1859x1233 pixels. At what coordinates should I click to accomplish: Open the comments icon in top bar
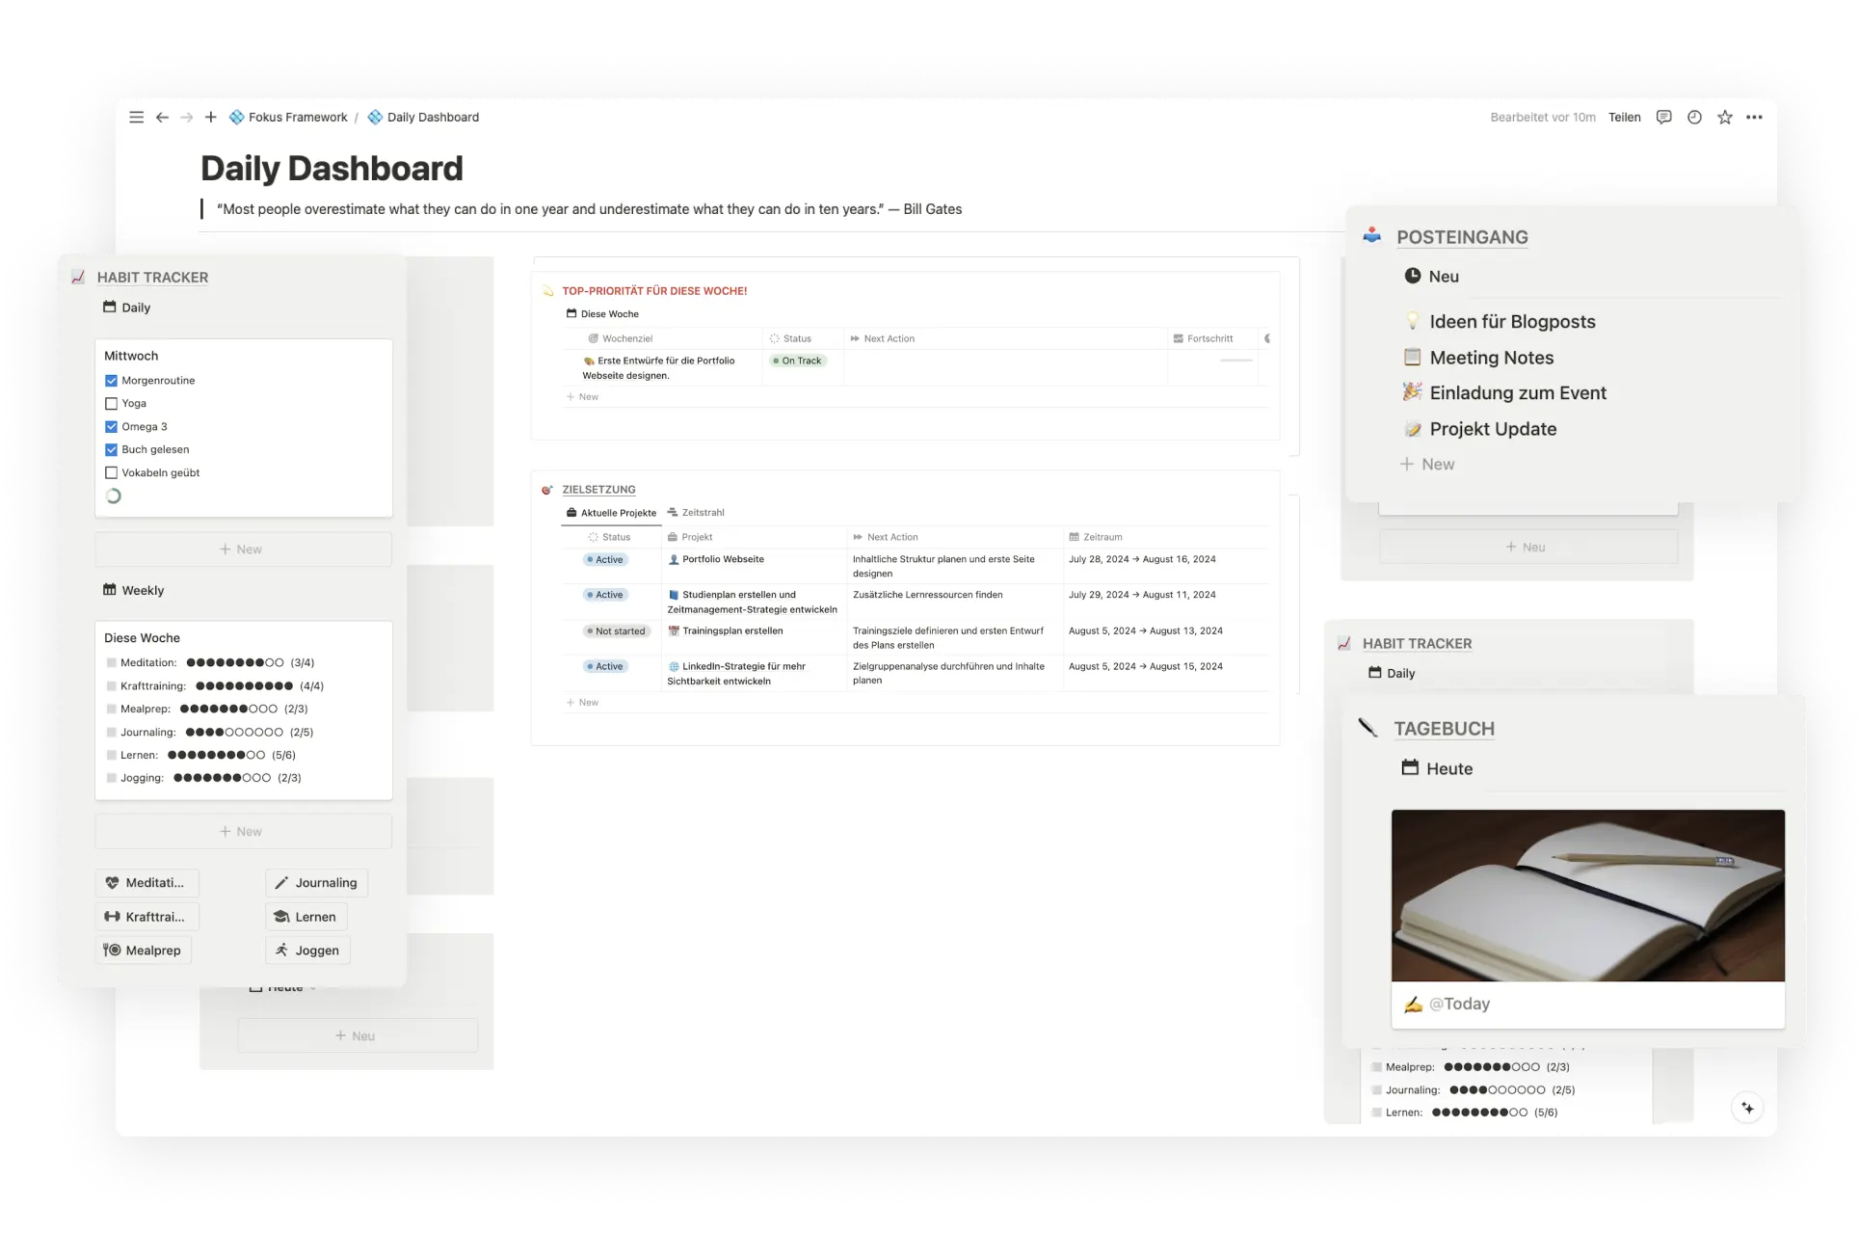pyautogui.click(x=1663, y=118)
